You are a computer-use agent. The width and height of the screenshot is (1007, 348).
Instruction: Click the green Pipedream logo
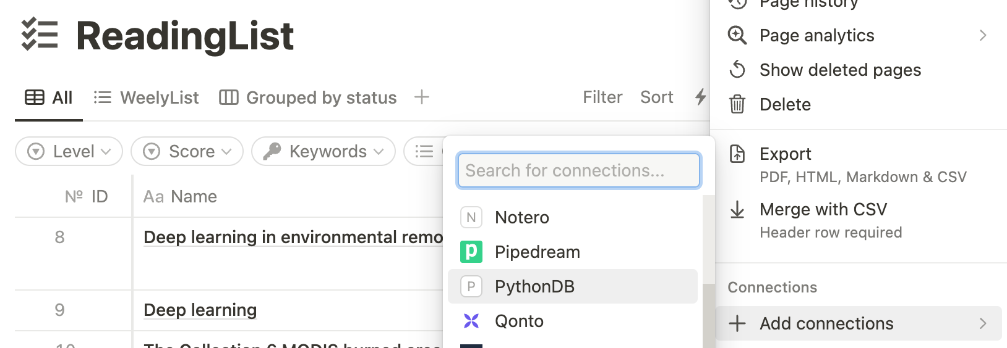(x=471, y=252)
